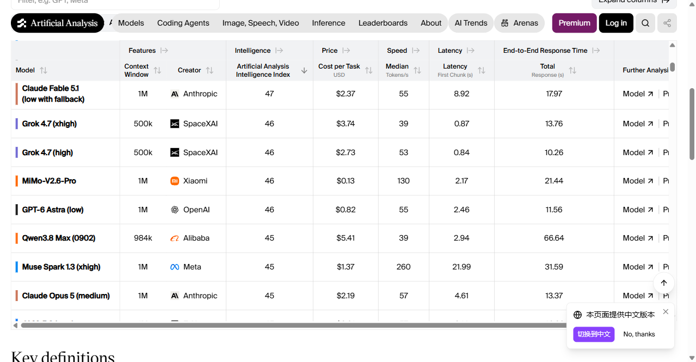The width and height of the screenshot is (696, 362).
Task: Click the Anthropic logo in Claude Fable row
Action: [175, 94]
